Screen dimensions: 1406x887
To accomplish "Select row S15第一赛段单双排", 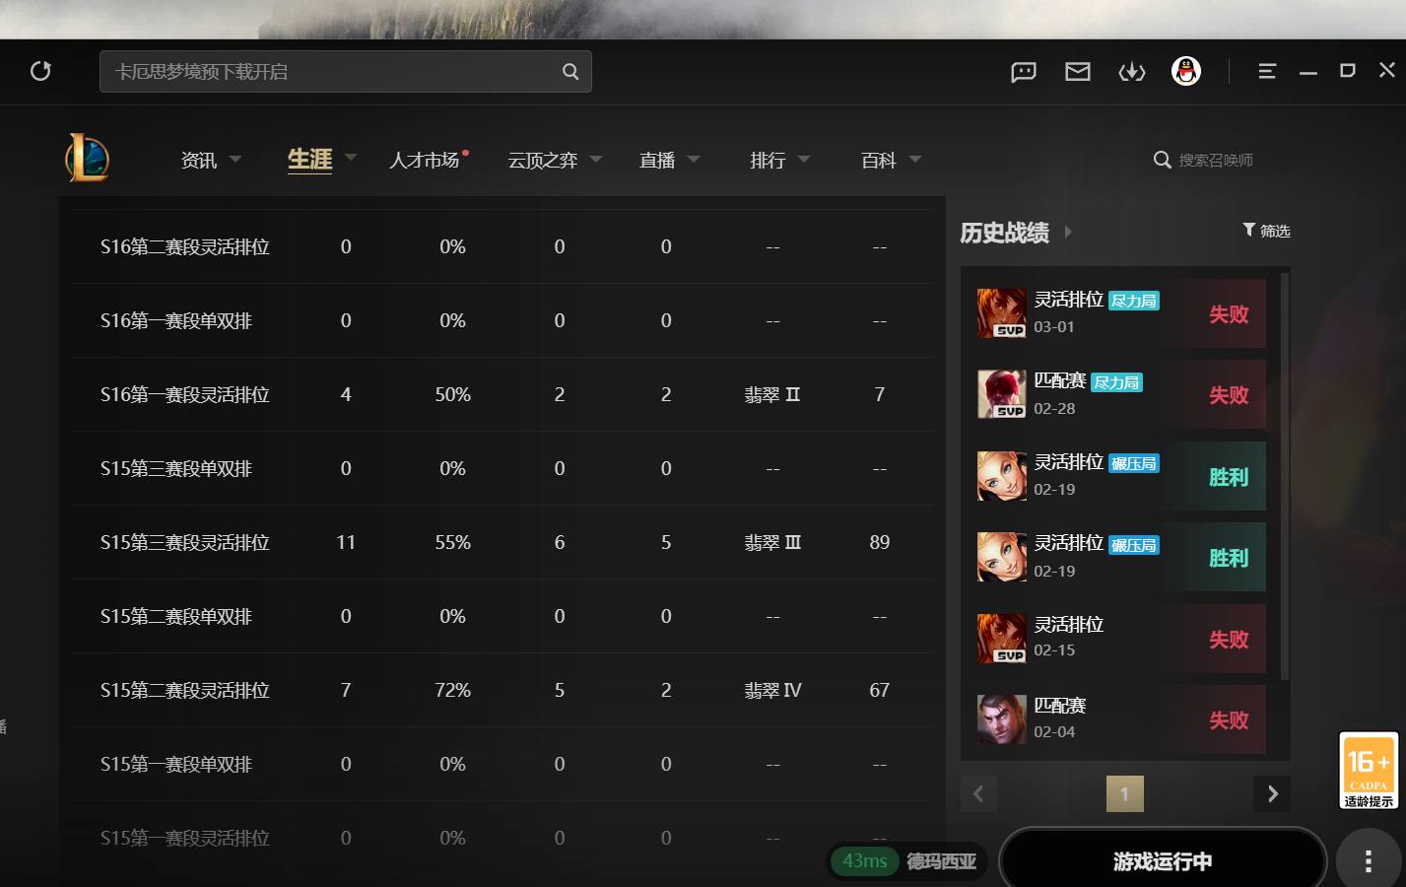I will point(502,764).
